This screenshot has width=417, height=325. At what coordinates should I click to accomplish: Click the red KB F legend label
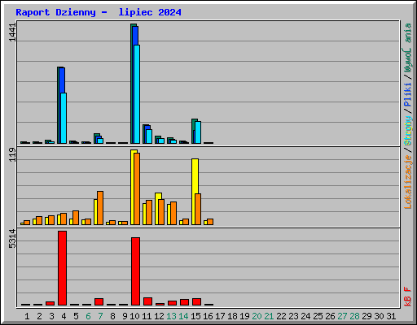tap(407, 297)
